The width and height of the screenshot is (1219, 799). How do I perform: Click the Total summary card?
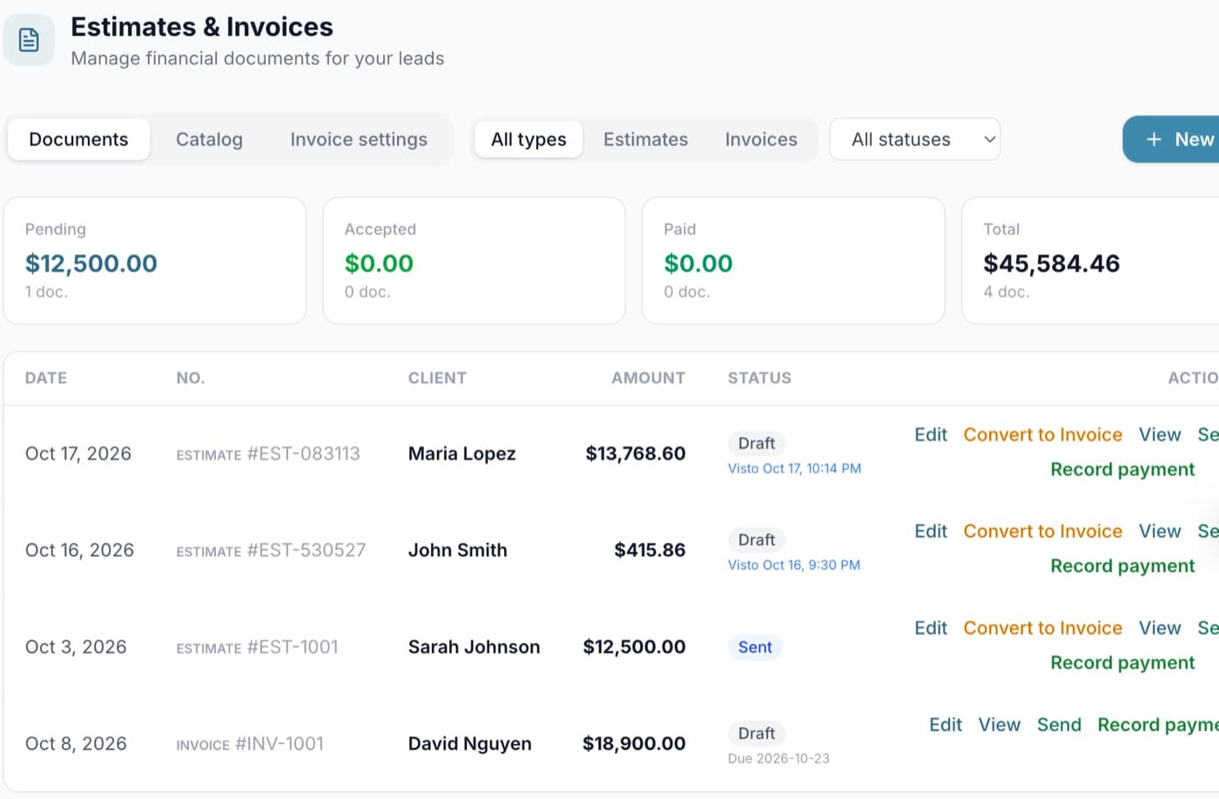coord(1090,261)
